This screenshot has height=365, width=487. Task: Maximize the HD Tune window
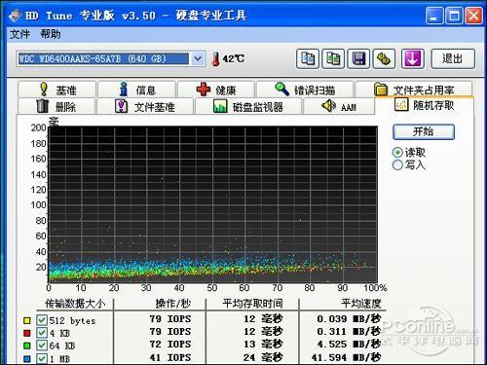click(454, 16)
